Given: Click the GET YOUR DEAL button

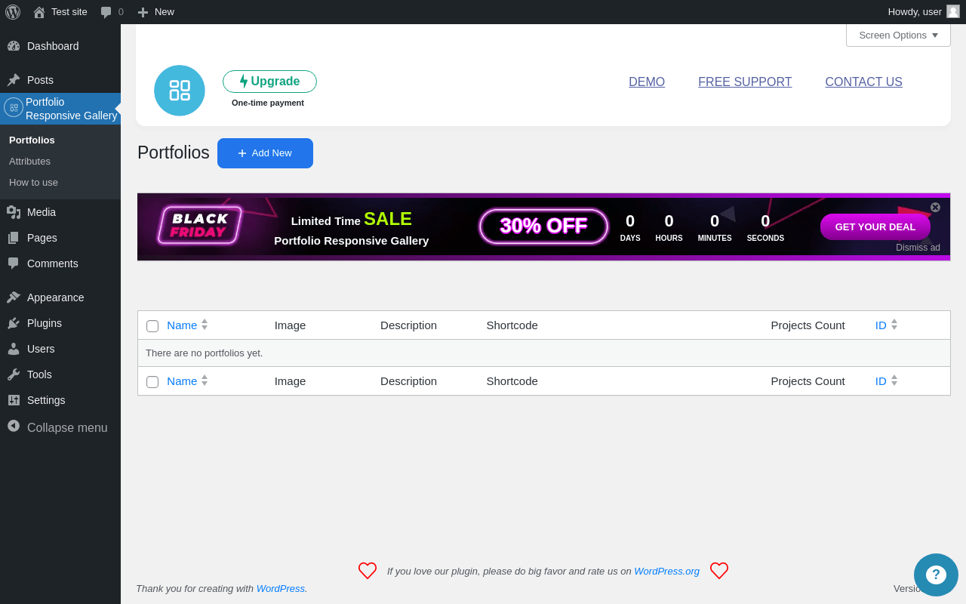Looking at the screenshot, I should pyautogui.click(x=875, y=226).
